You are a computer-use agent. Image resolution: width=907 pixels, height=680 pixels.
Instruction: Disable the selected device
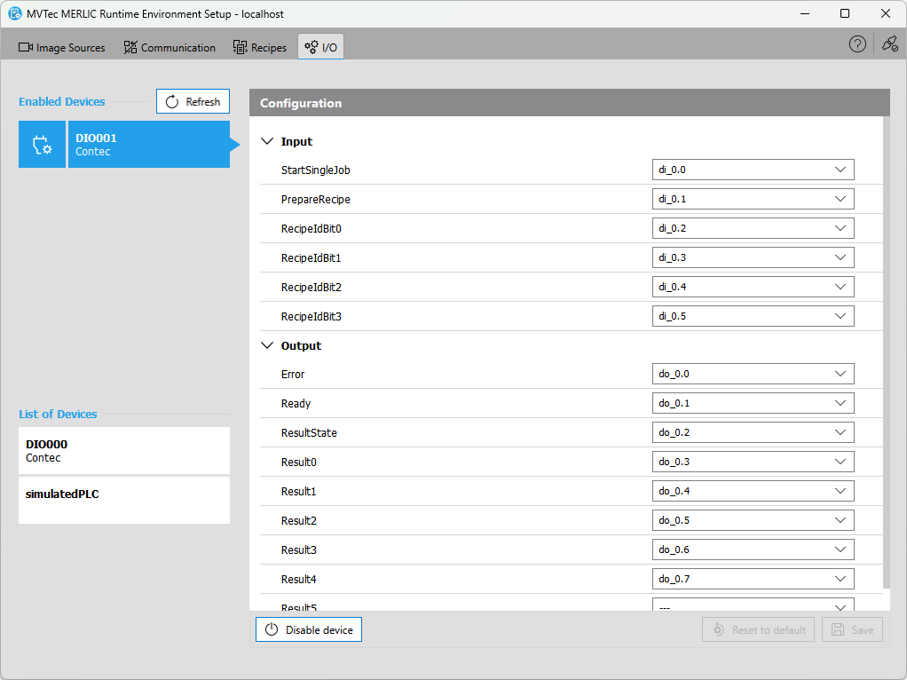(309, 630)
